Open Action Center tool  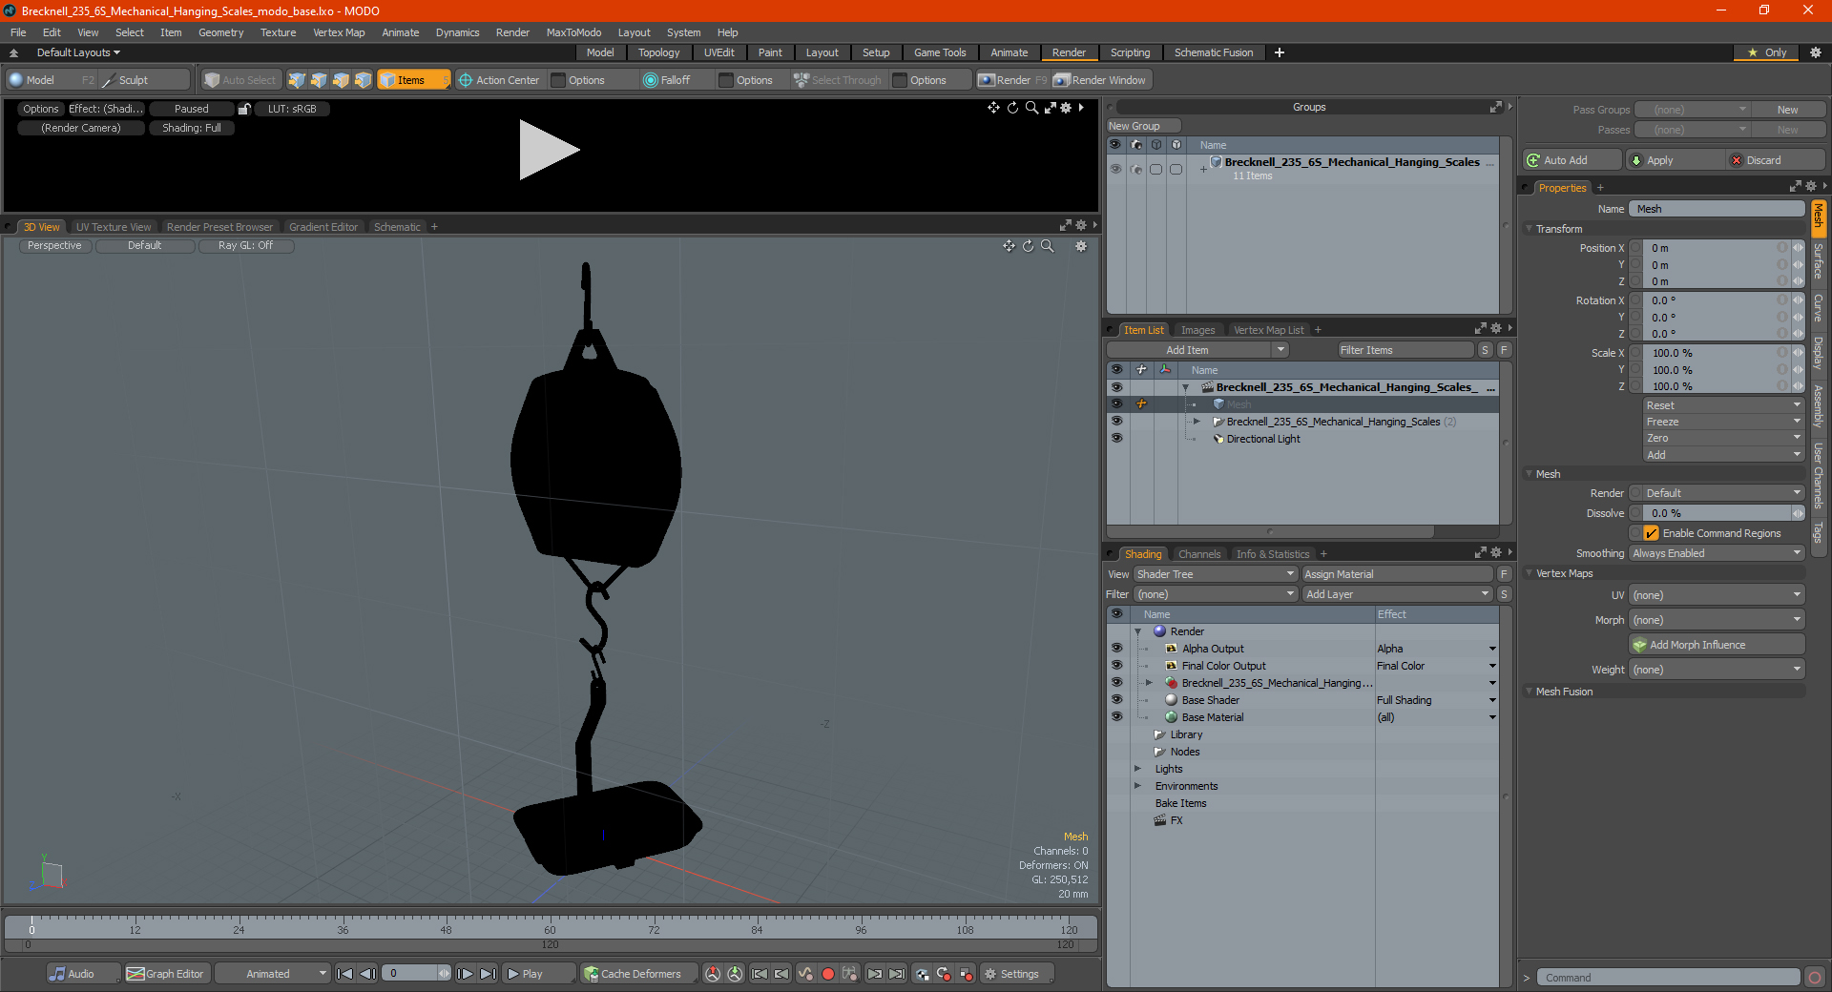(x=499, y=80)
